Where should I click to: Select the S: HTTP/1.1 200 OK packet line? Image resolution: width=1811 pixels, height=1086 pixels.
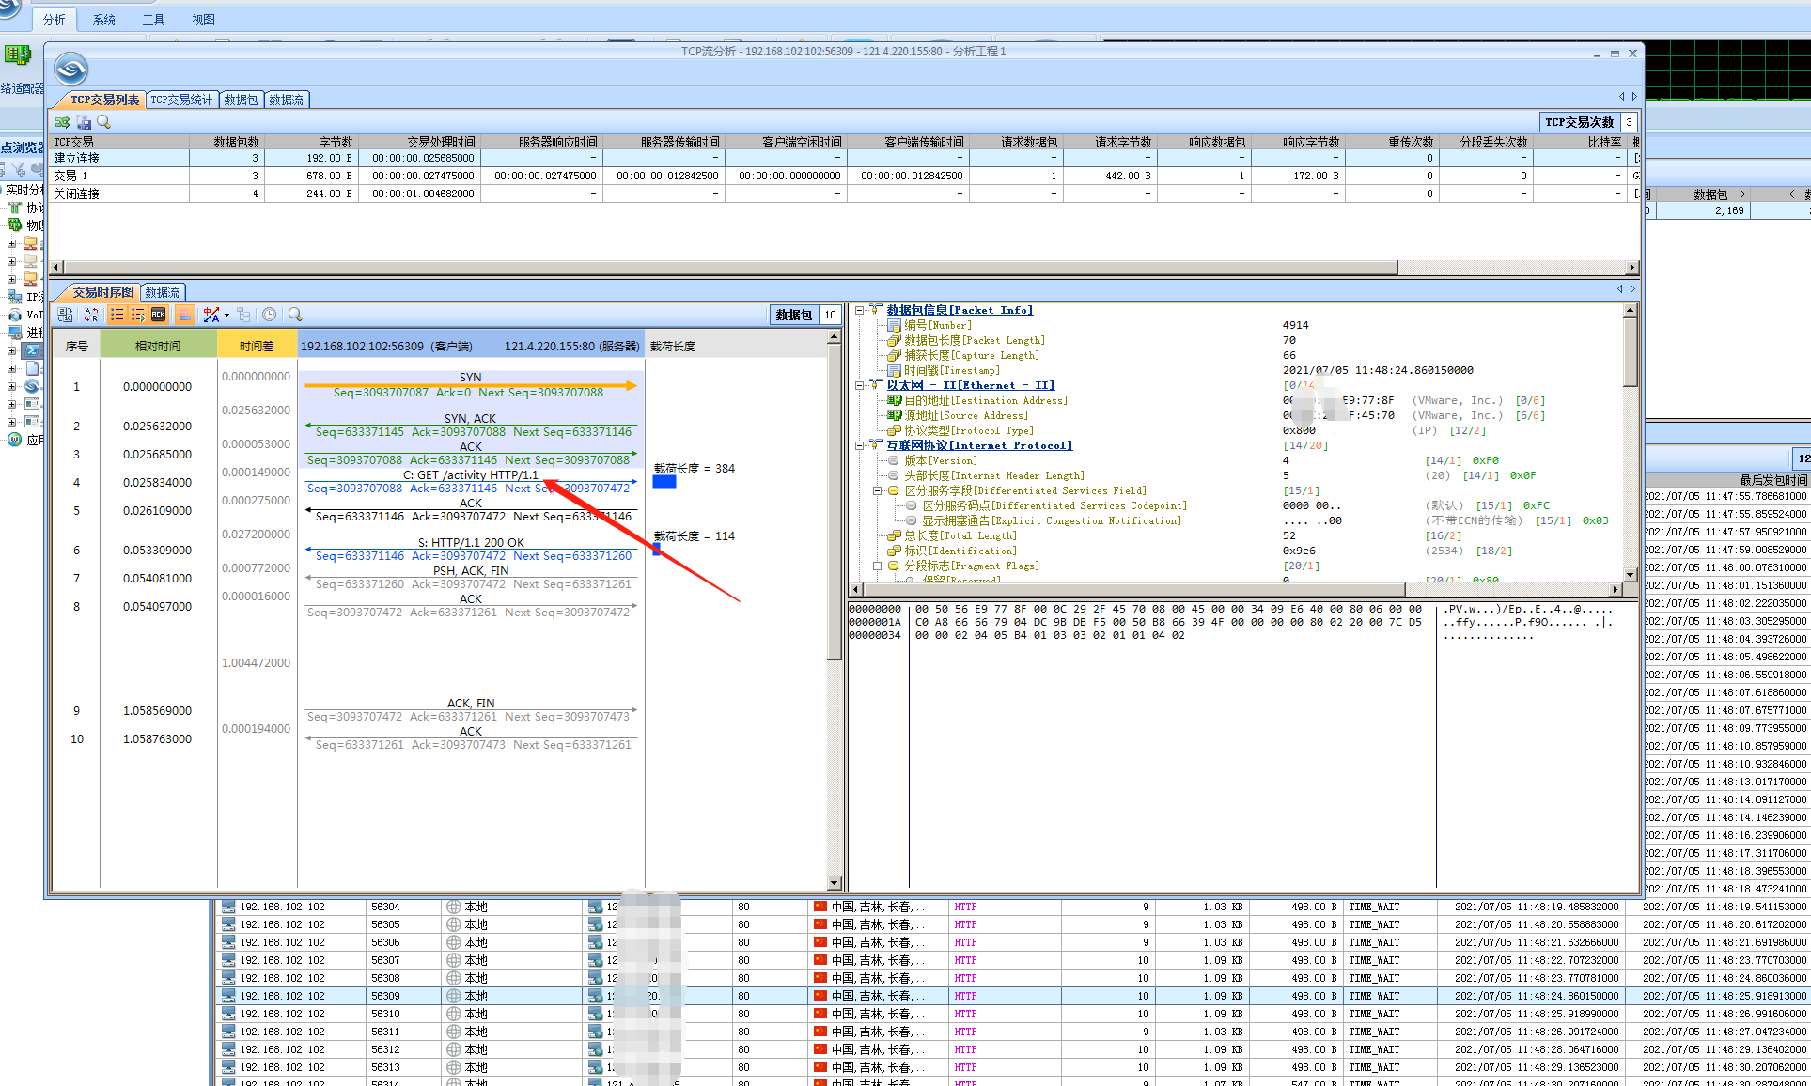click(x=471, y=549)
